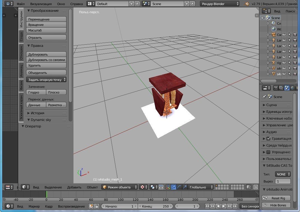Click Дублировать со связями button
This screenshot has width=300, height=212.
(46, 60)
